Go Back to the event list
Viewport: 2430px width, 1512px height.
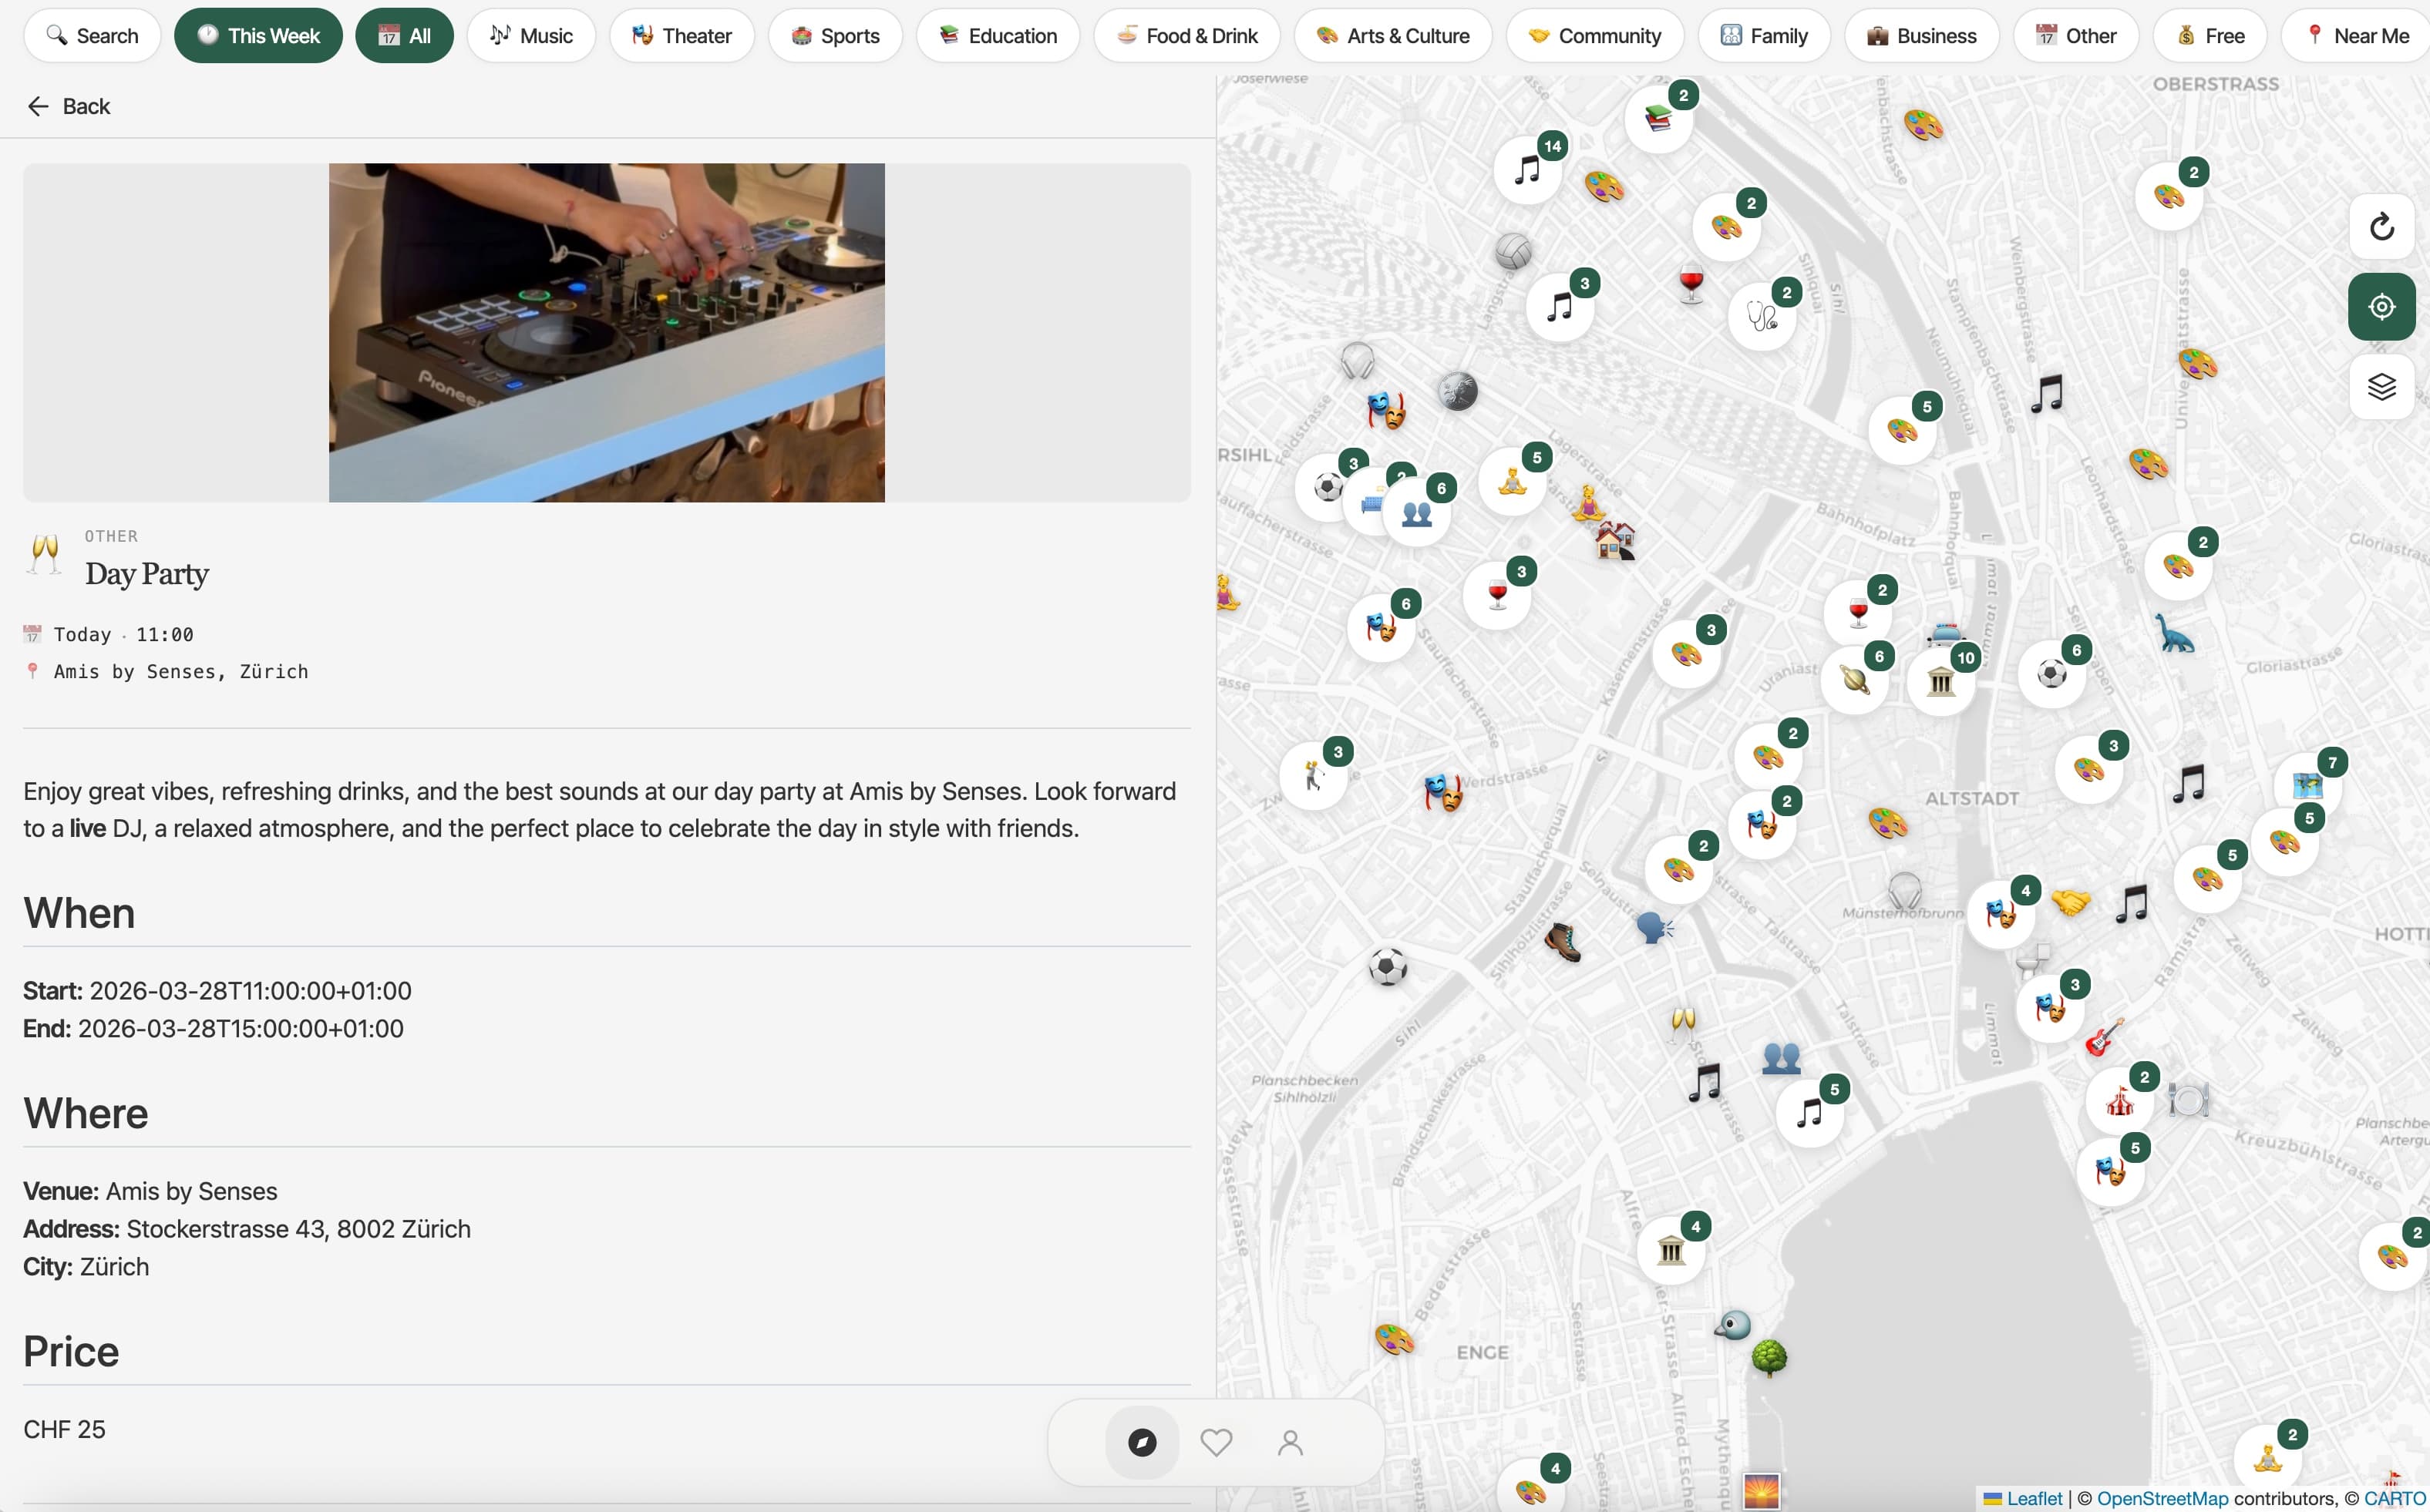(x=69, y=106)
